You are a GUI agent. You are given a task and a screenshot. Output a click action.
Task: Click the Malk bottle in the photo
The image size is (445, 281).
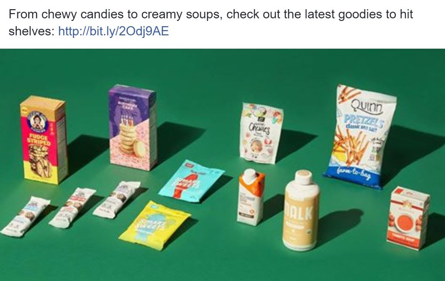coord(301,210)
